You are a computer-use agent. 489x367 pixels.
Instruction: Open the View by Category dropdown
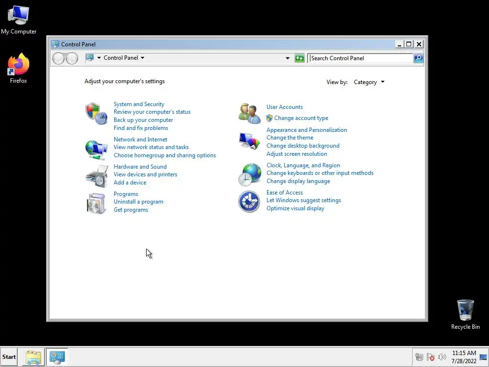tap(369, 82)
